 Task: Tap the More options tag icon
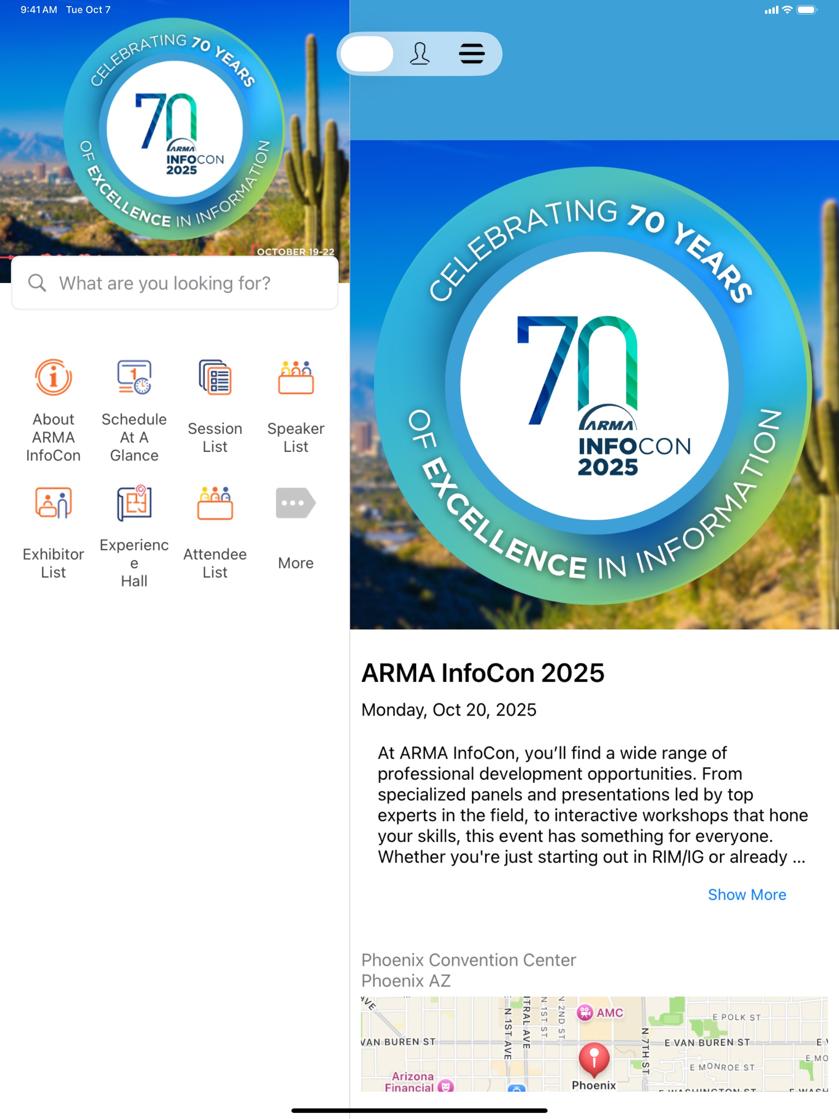click(x=296, y=503)
